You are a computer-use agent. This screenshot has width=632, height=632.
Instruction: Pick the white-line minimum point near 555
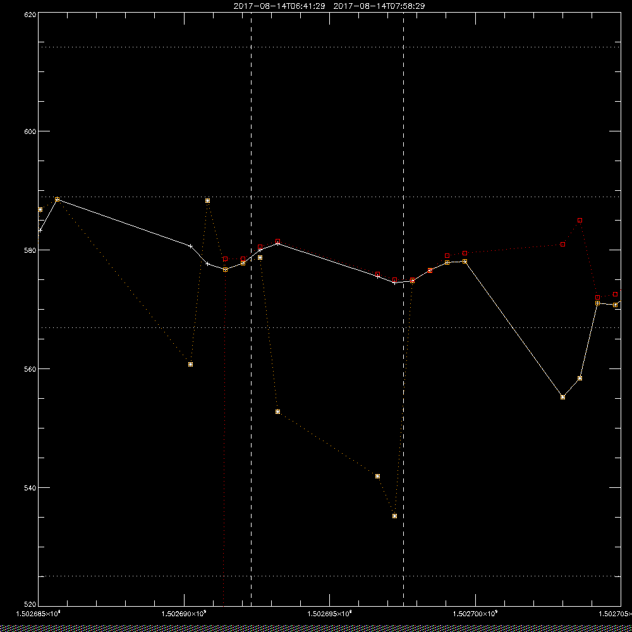pos(562,397)
